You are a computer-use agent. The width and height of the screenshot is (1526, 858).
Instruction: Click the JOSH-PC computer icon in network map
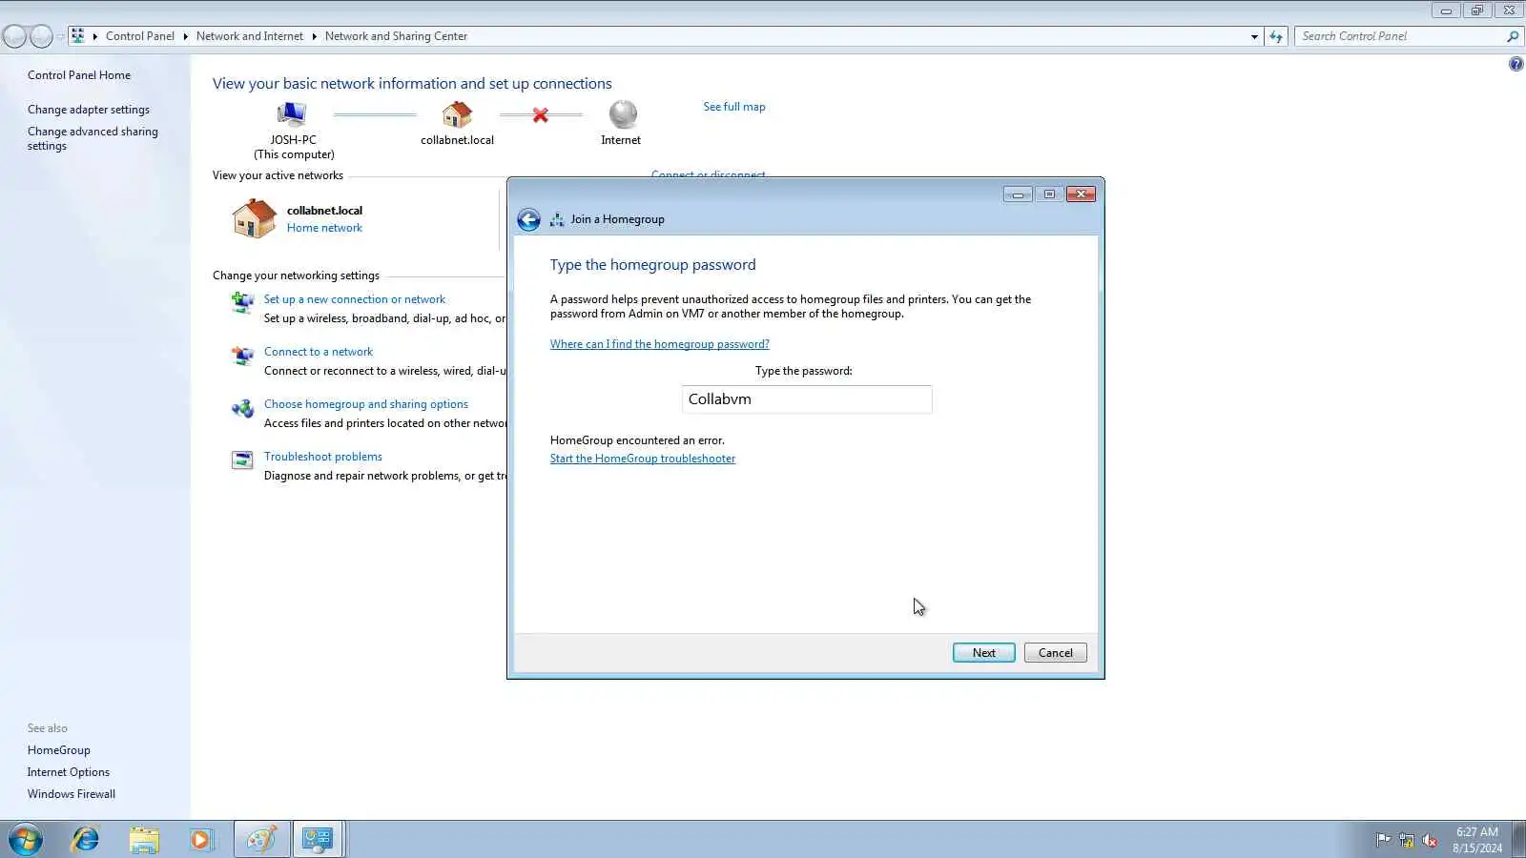(x=292, y=114)
